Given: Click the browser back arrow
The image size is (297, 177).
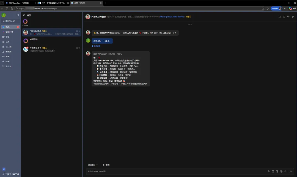Looking at the screenshot, I should [x=2, y=9].
